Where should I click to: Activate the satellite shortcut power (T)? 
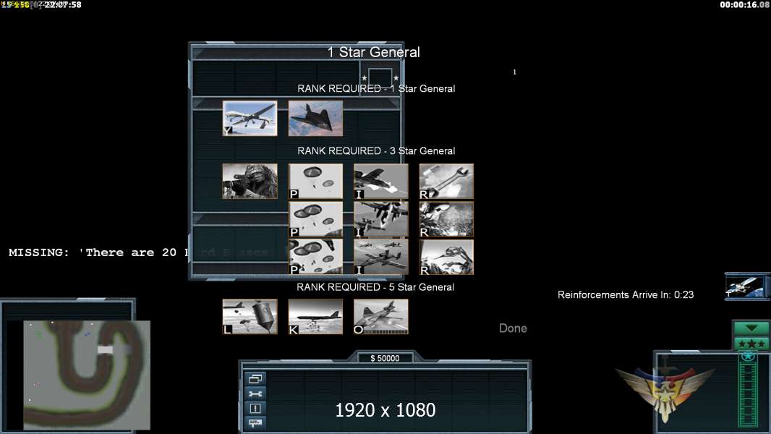point(746,286)
